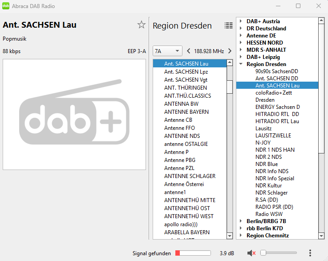
Task: Click the Abraca DAB app logo icon
Action: click(x=6, y=6)
